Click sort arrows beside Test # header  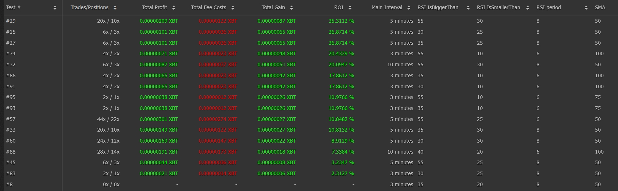pos(55,8)
